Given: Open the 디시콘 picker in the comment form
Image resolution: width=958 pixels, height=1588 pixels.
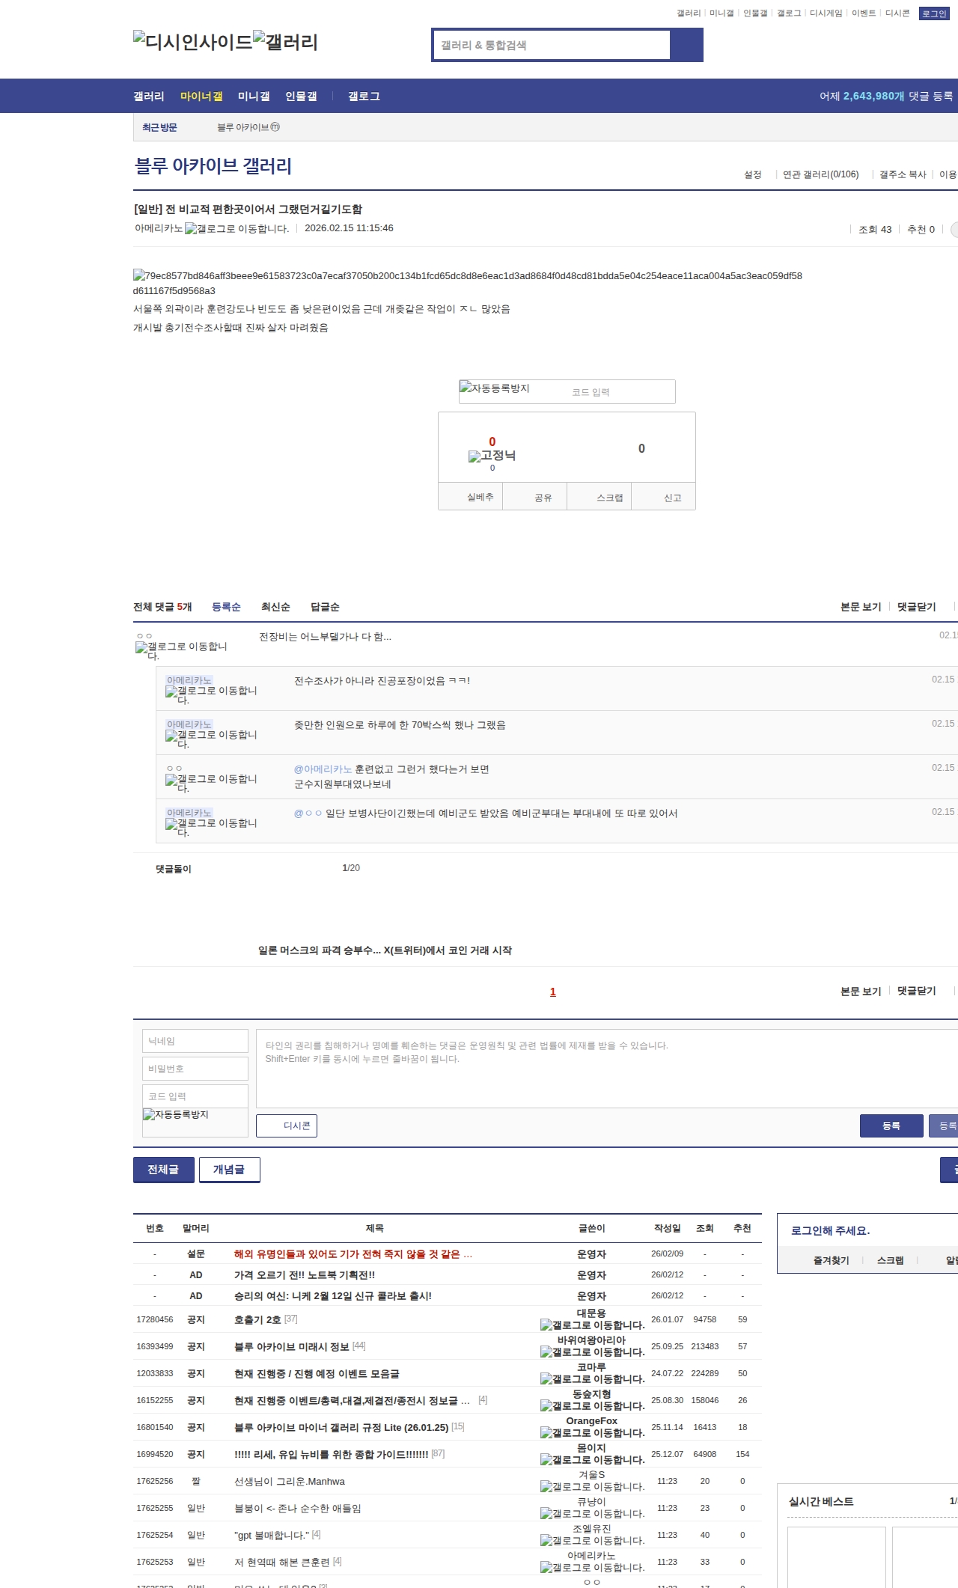Looking at the screenshot, I should pos(287,1126).
